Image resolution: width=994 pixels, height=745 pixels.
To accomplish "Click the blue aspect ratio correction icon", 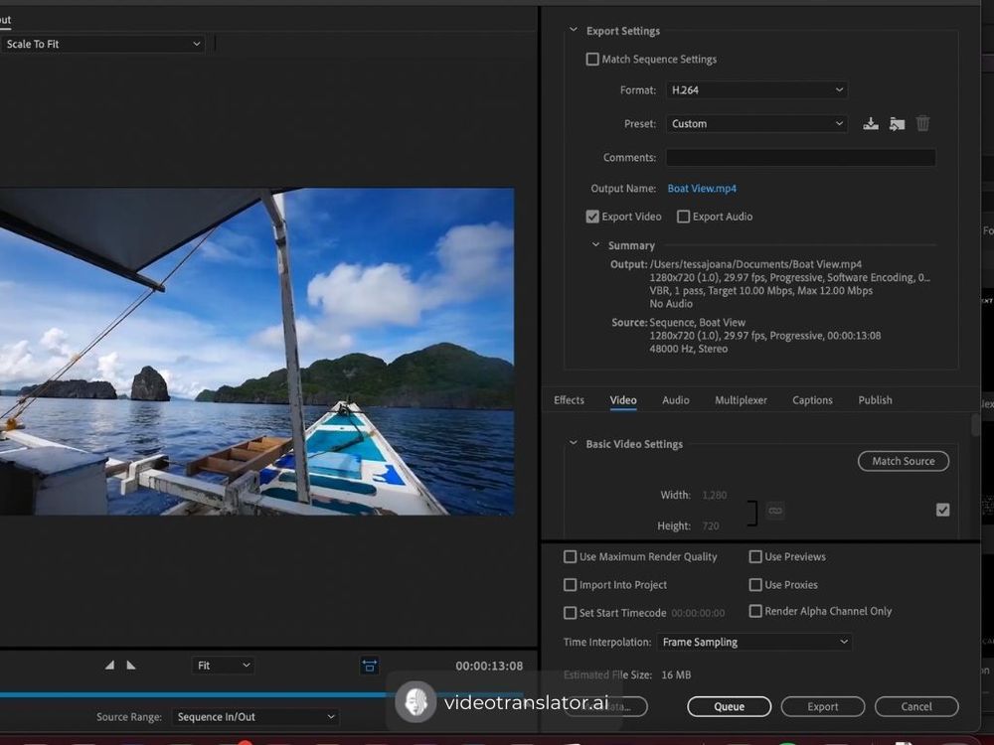I will tap(370, 666).
